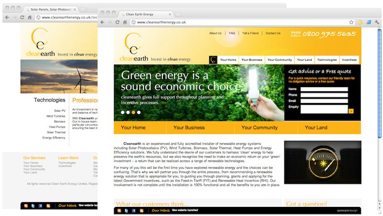Open Your Land in the top navigation bar

coord(304,60)
